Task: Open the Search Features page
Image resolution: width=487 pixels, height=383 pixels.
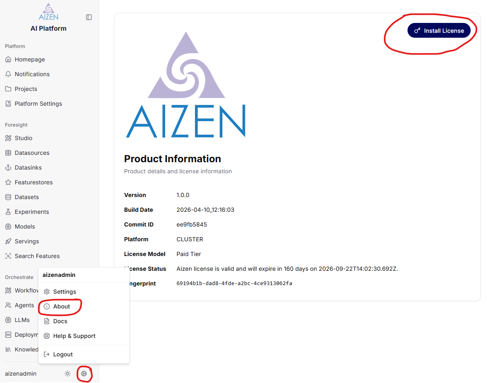Action: [37, 256]
